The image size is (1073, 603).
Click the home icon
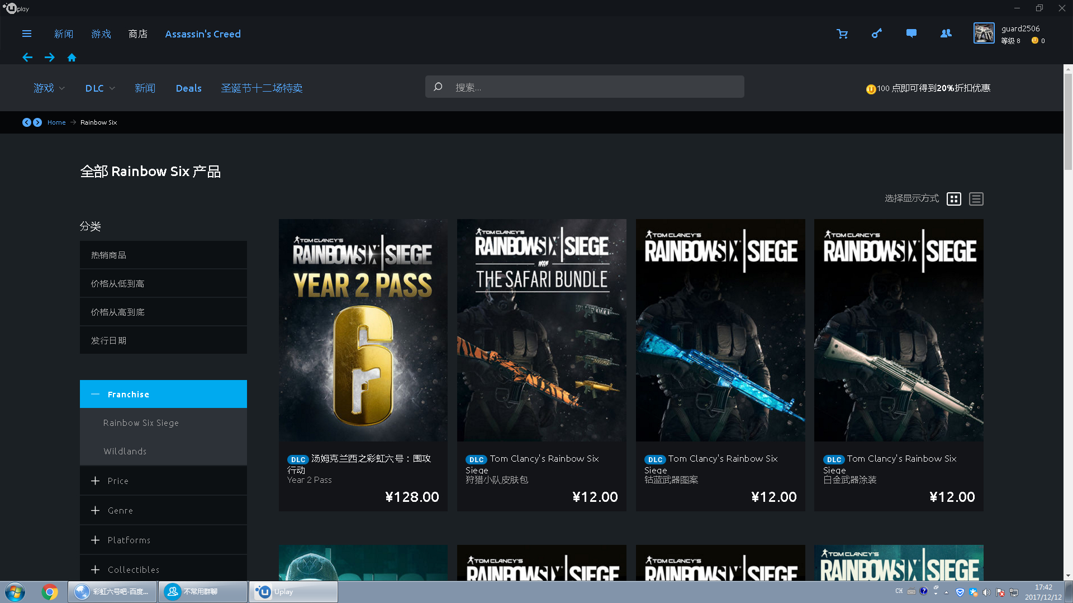tap(72, 57)
